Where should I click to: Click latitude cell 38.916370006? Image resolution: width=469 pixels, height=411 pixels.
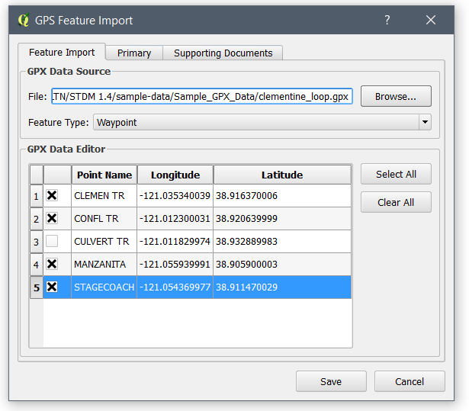(x=282, y=196)
